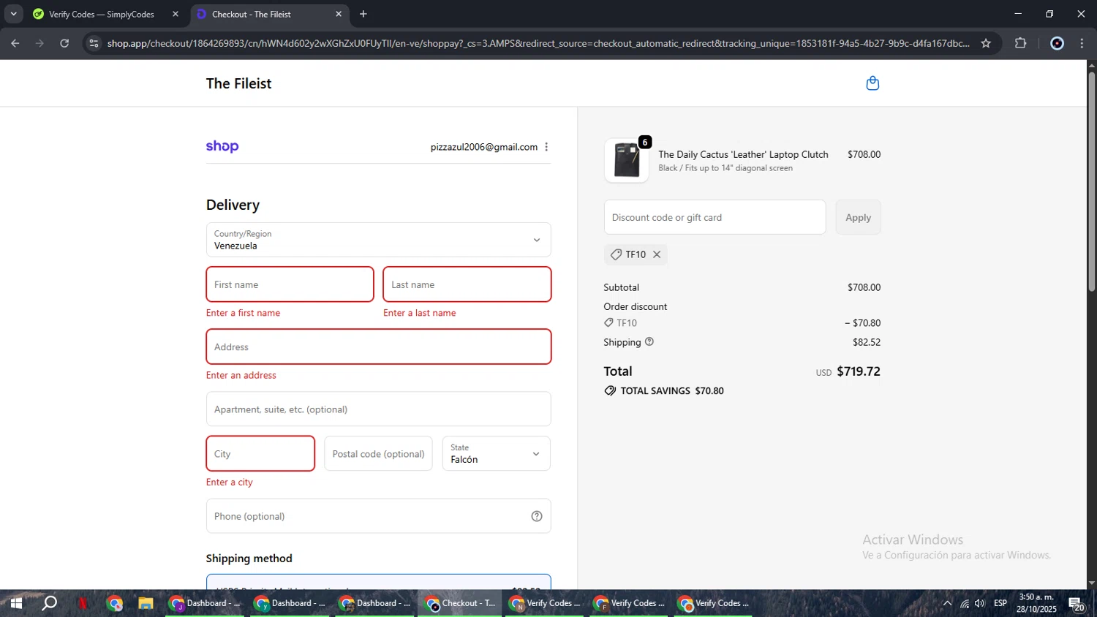
Task: View site information icon in address bar
Action: (93, 43)
